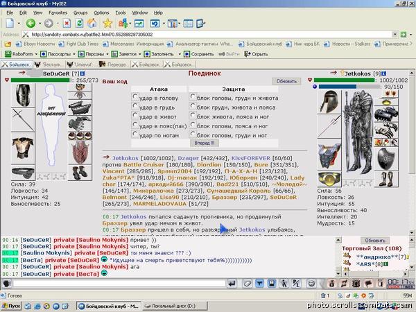Select defense 'блок головы, пояса и ног'
This screenshot has height=312, width=416.
[193, 125]
